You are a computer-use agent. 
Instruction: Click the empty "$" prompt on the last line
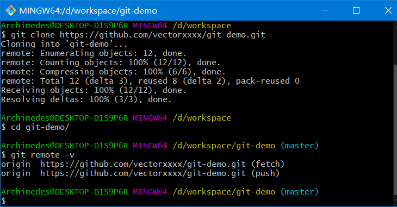tap(4, 201)
